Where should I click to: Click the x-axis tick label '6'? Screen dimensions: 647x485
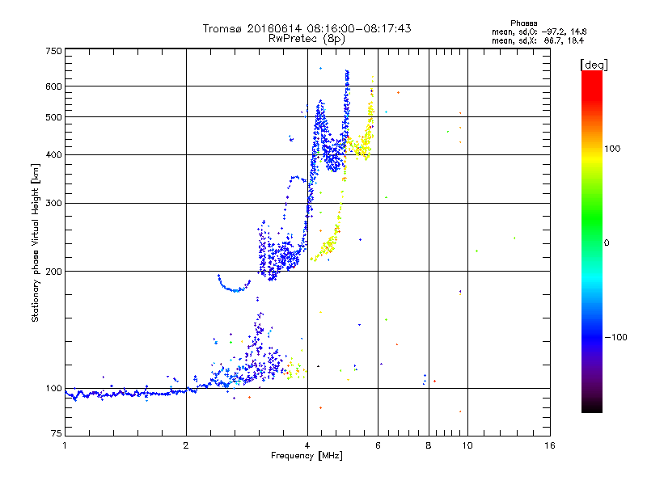pyautogui.click(x=378, y=445)
